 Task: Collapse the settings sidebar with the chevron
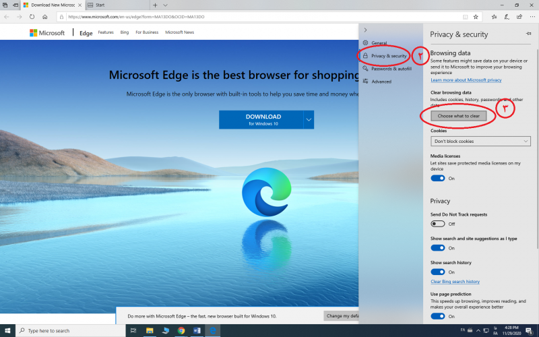coord(365,30)
